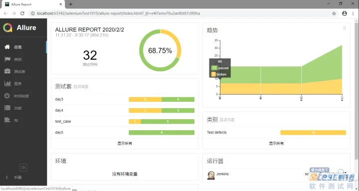
Task: Click the page vertical scrollbar
Action: pyautogui.click(x=357, y=92)
